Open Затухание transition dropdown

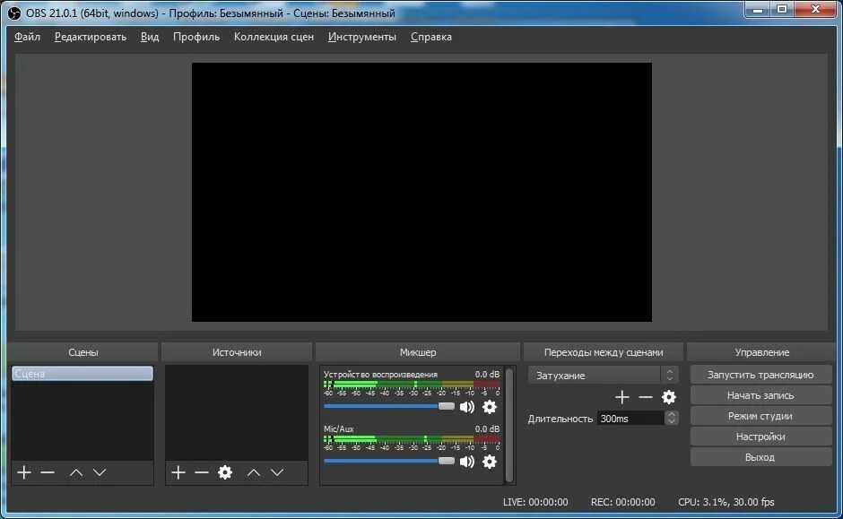603,375
